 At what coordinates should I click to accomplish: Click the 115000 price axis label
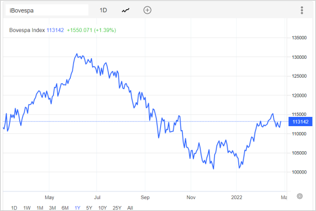point(299,114)
